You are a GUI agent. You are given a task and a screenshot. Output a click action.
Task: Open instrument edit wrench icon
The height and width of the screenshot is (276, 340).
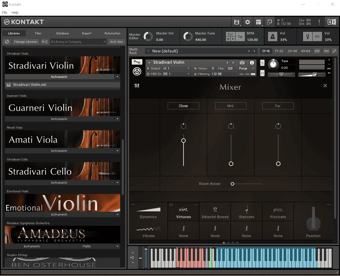pos(137,62)
